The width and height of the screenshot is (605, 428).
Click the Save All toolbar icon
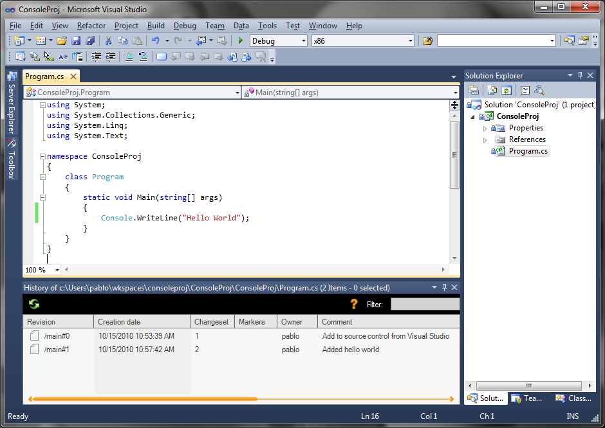click(x=90, y=41)
